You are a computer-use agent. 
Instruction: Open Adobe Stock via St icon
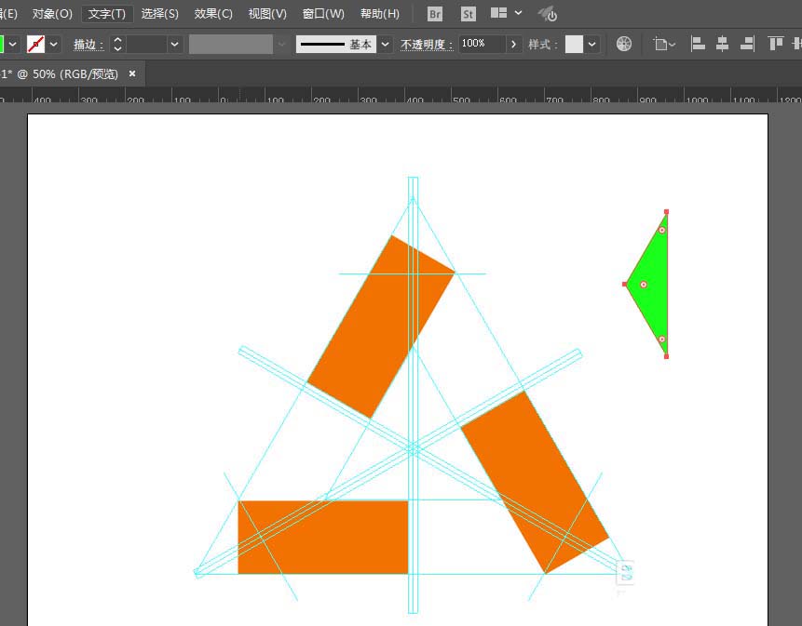(468, 14)
